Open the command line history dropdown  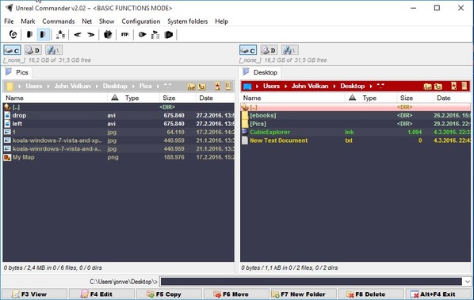(468, 282)
